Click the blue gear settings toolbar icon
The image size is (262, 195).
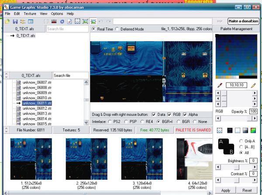coord(62,21)
